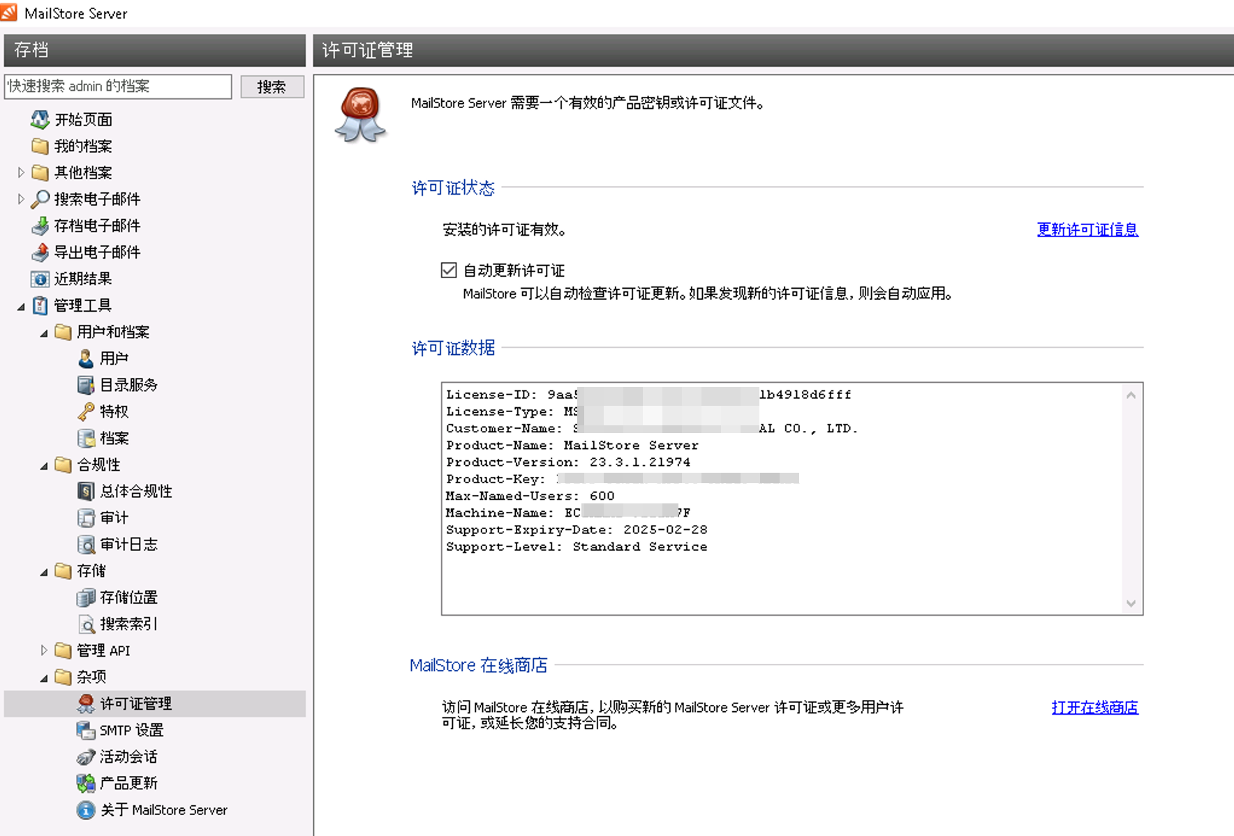Click the 关于 MailStore Server info icon
Image resolution: width=1234 pixels, height=836 pixels.
point(86,810)
